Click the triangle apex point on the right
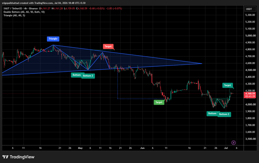This screenshot has height=163, width=259. tap(202, 64)
